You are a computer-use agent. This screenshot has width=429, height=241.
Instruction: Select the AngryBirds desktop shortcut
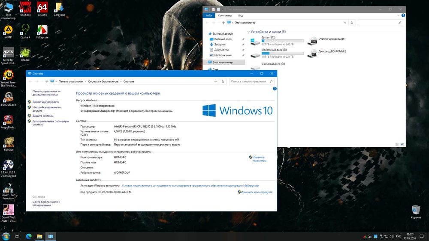click(x=8, y=122)
